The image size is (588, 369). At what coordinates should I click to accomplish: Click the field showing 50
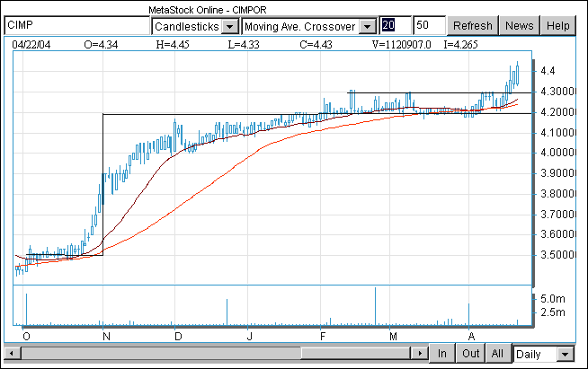pyautogui.click(x=429, y=25)
